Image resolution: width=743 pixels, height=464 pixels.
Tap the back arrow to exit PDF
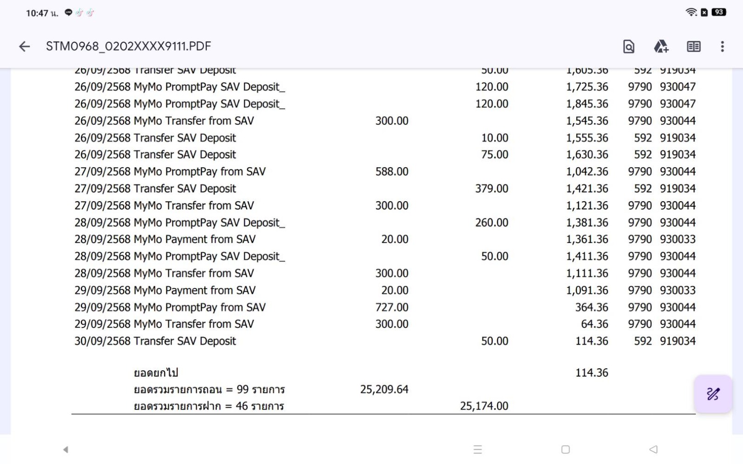pos(25,46)
